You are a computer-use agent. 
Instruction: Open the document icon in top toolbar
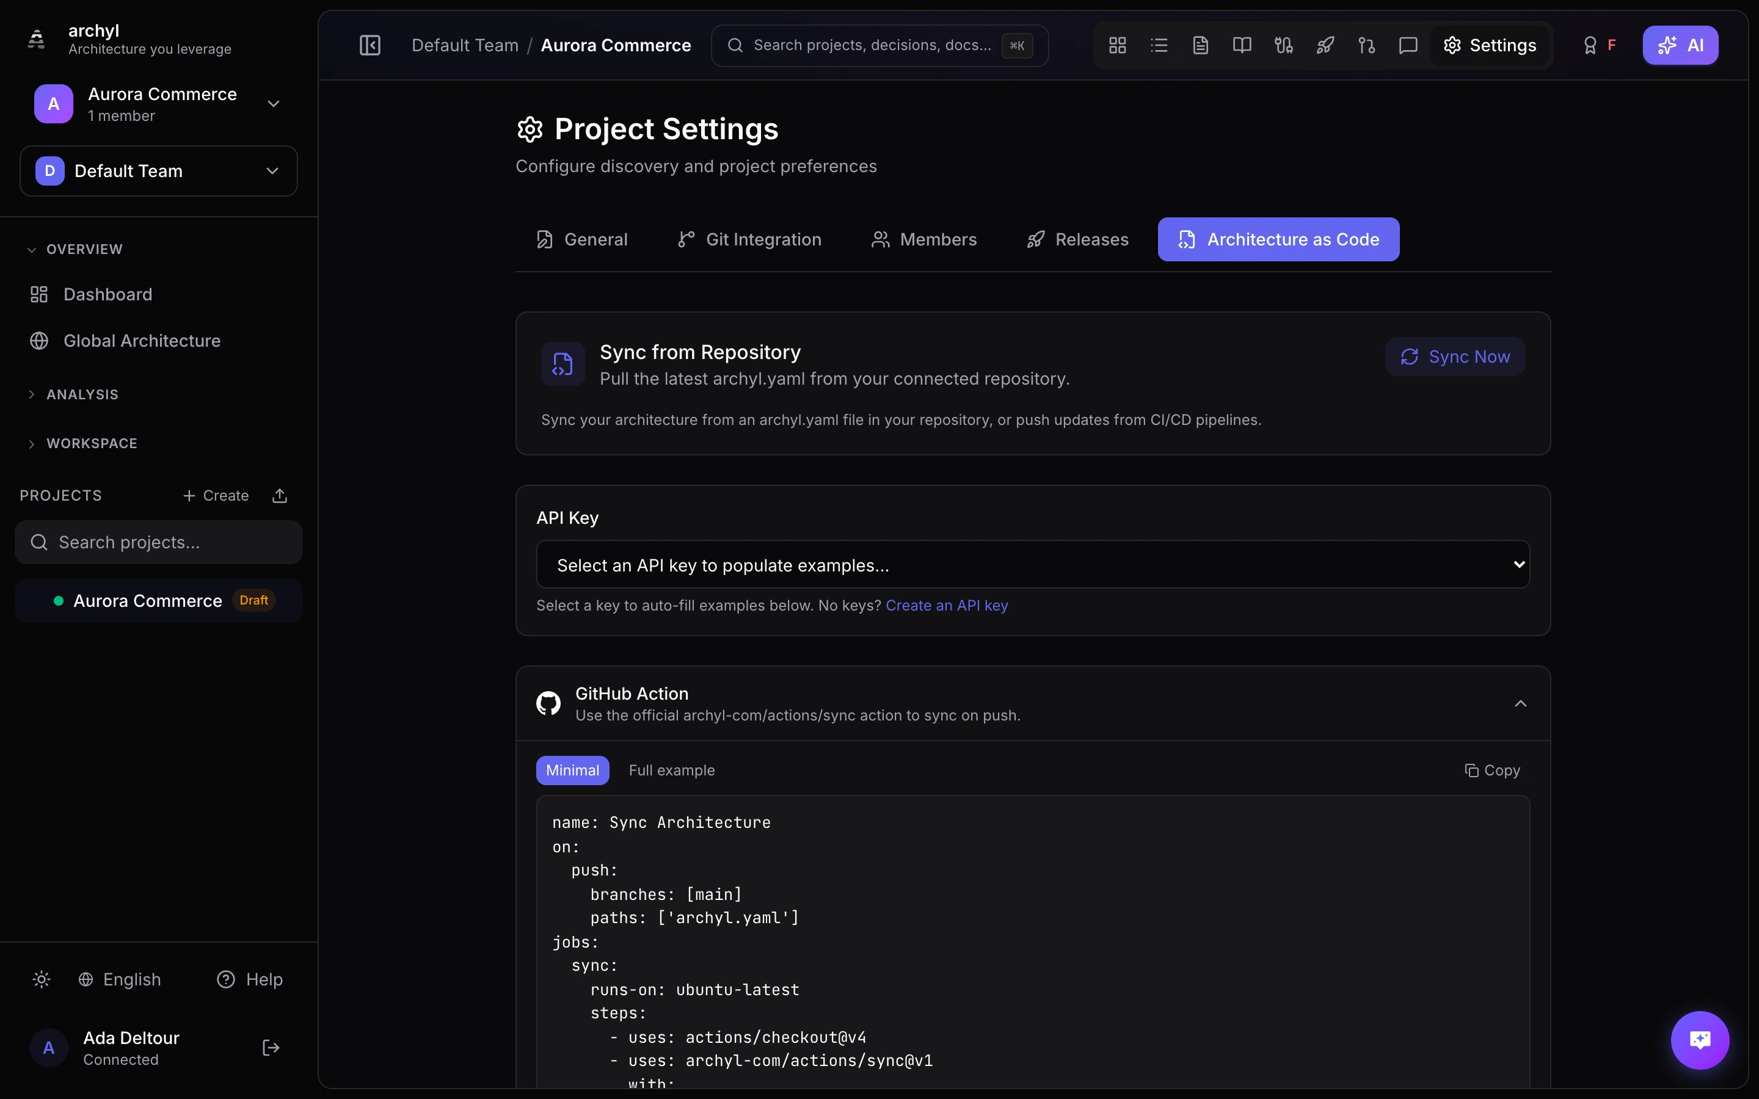click(x=1200, y=45)
